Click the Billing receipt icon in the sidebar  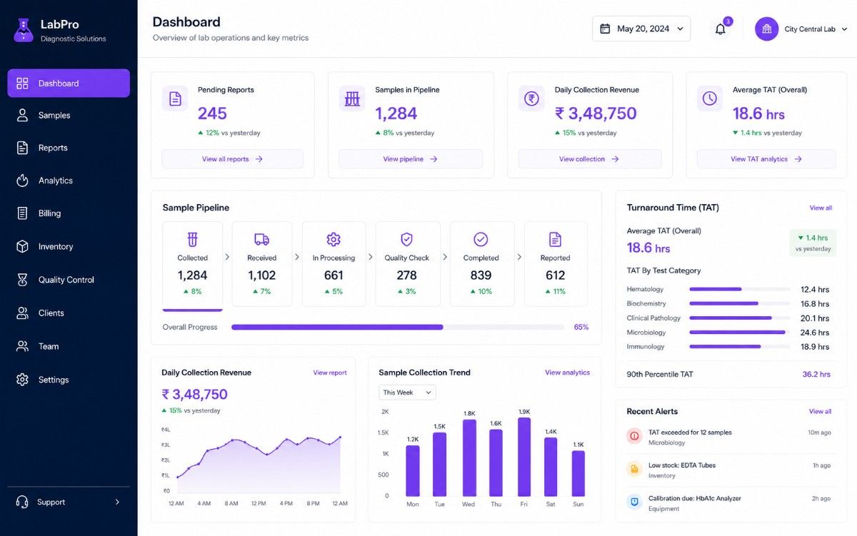22,213
